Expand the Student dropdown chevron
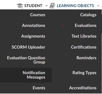The image size is (102, 94). 47,6
